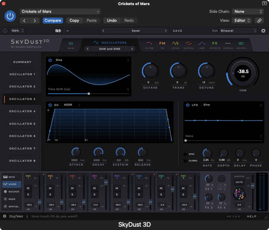Enable the LFO Sync checkbox

click(x=186, y=154)
